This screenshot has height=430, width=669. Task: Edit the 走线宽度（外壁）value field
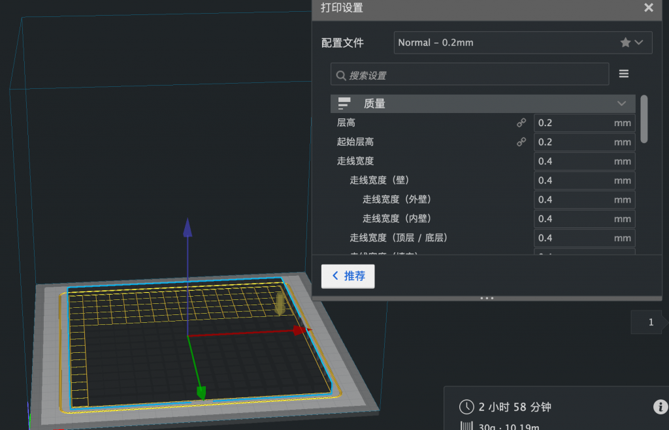click(585, 200)
